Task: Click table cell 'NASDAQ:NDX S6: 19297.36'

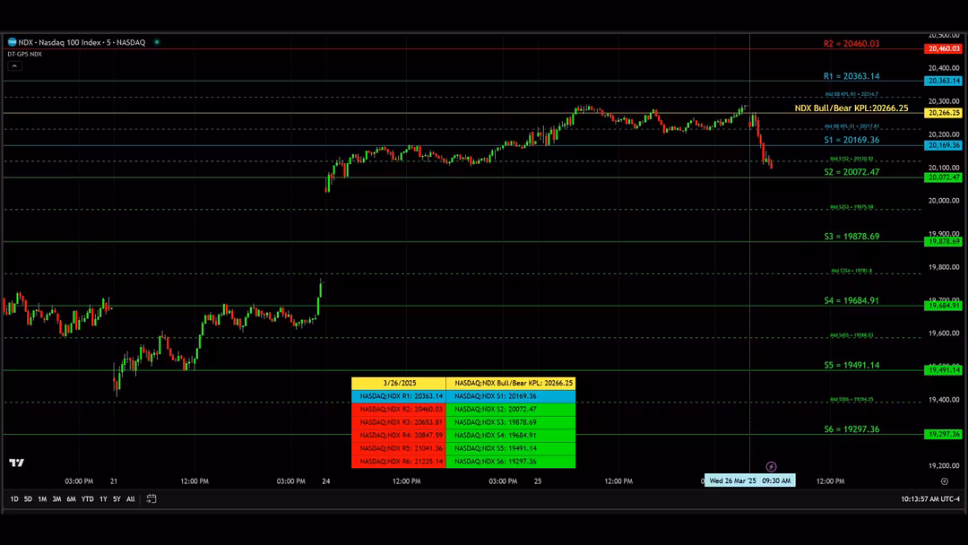Action: pos(511,461)
